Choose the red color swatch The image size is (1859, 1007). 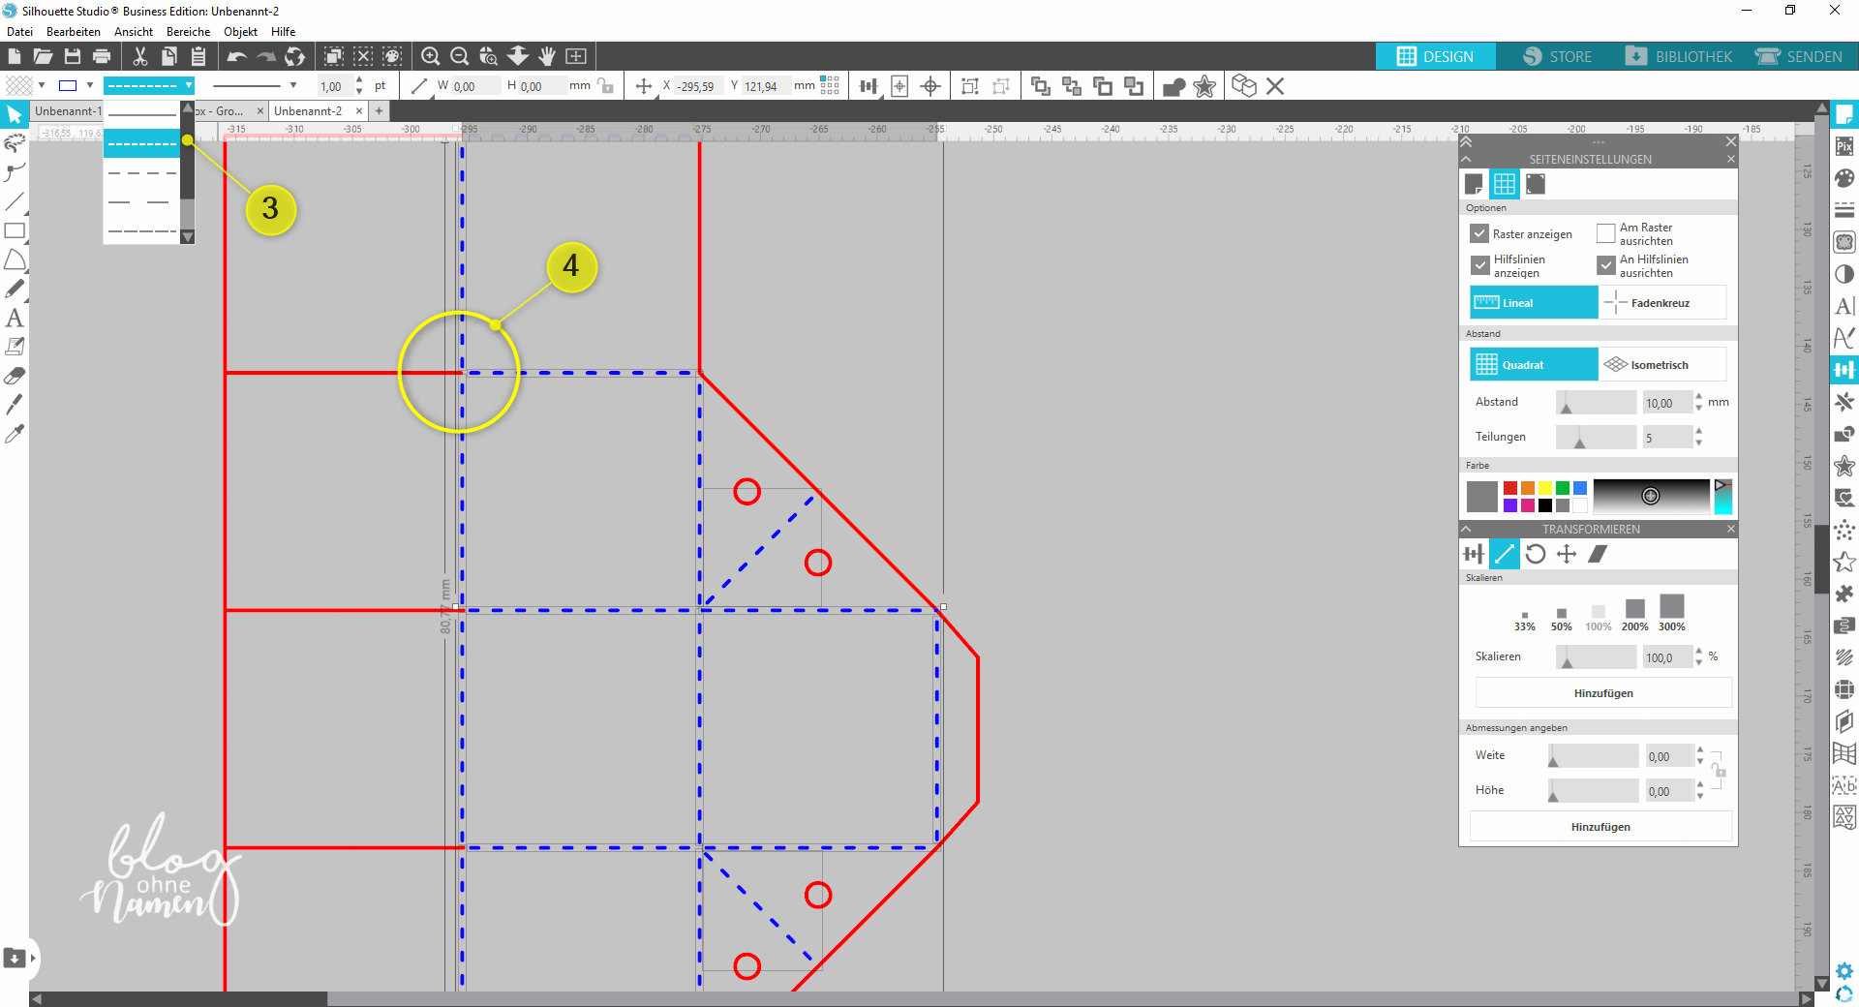click(1510, 488)
